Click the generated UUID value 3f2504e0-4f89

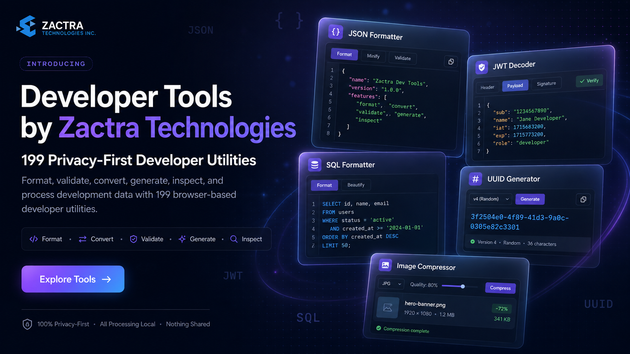click(520, 222)
